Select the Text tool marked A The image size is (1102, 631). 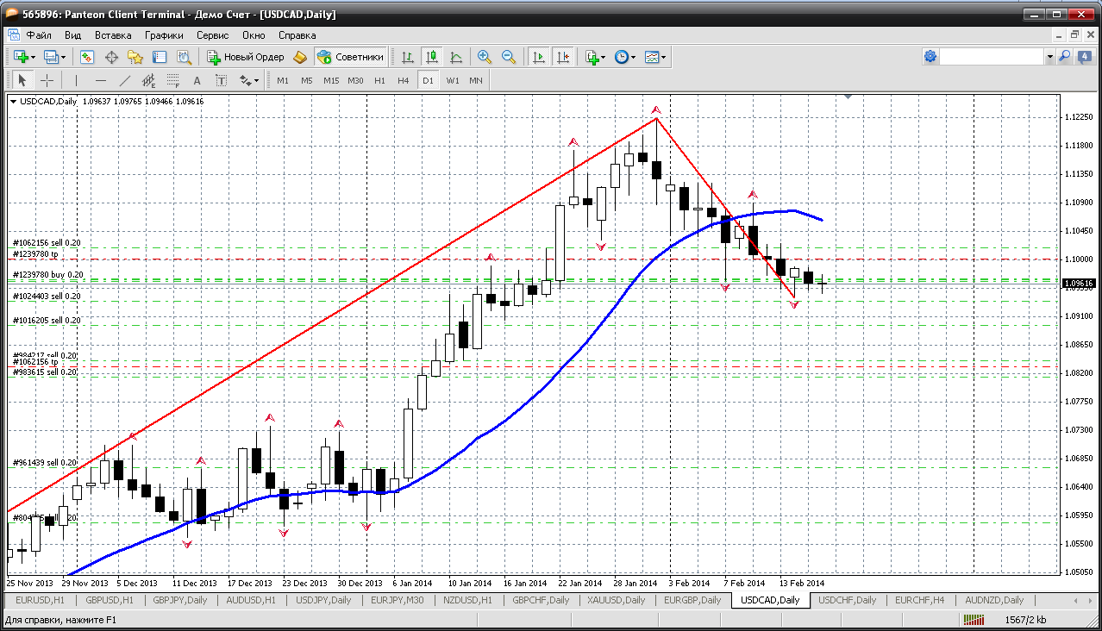[197, 80]
